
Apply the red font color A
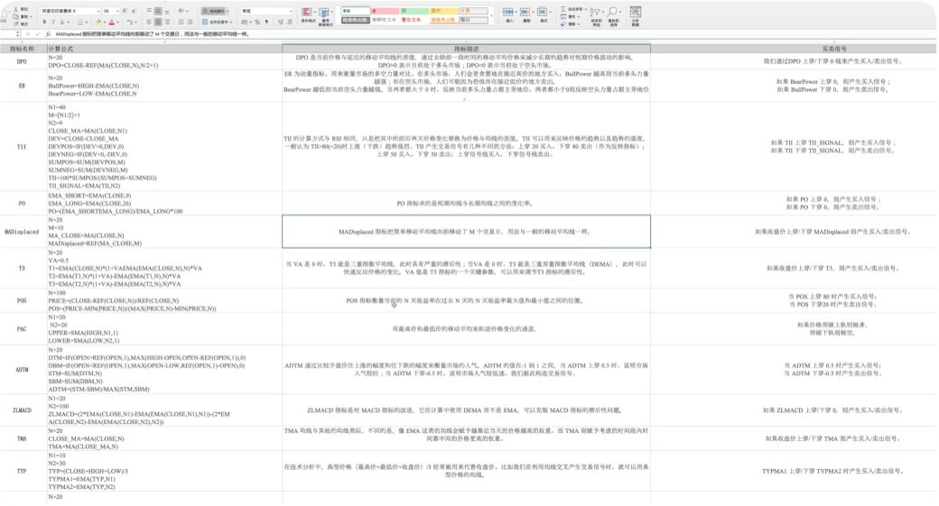pyautogui.click(x=111, y=22)
